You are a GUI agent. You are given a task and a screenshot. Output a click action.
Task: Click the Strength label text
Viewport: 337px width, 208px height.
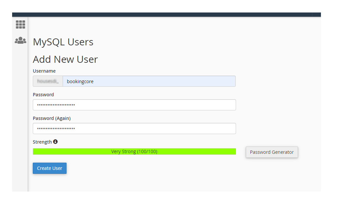(42, 142)
